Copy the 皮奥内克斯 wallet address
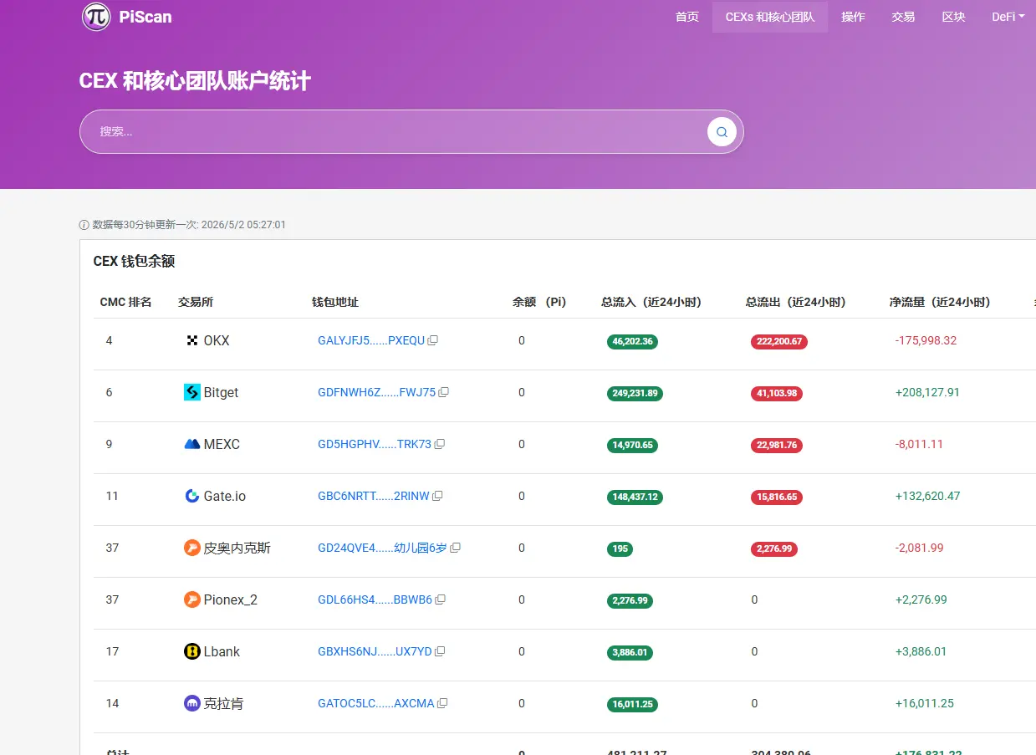 (x=455, y=548)
